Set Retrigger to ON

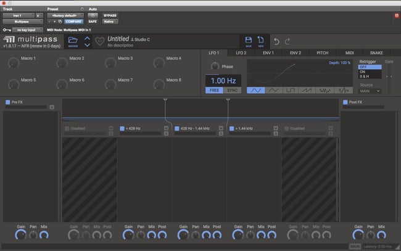[370, 72]
